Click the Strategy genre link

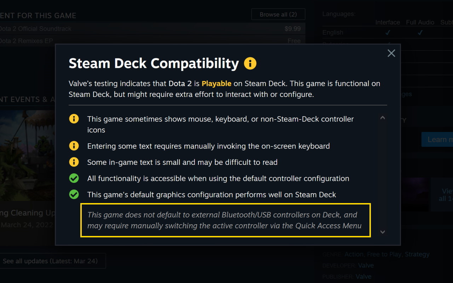click(x=417, y=254)
